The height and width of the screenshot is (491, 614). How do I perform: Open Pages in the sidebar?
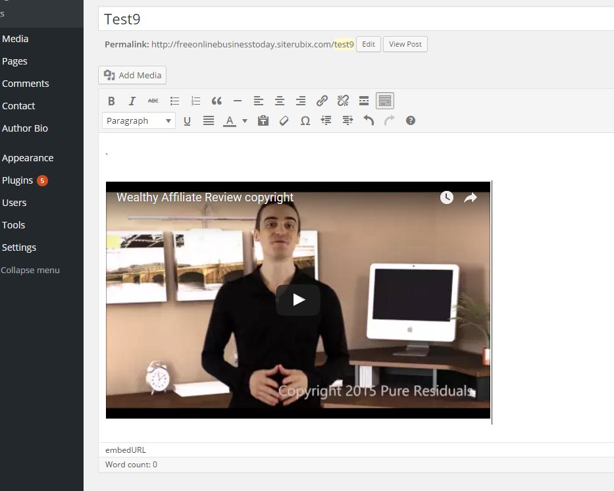(14, 61)
